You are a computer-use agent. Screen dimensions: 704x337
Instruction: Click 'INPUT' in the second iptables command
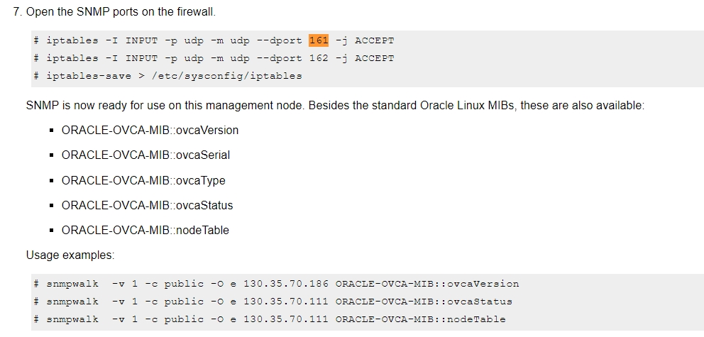pos(141,58)
